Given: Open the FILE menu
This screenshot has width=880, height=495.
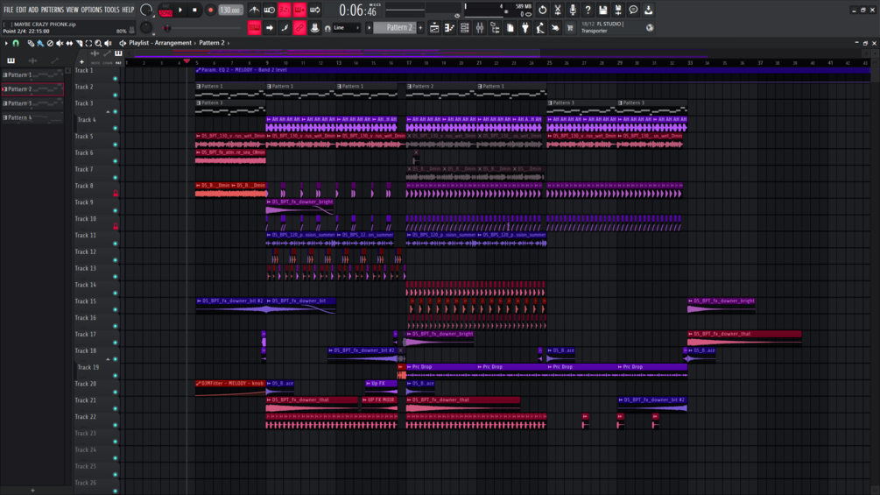Looking at the screenshot, I should pos(9,10).
